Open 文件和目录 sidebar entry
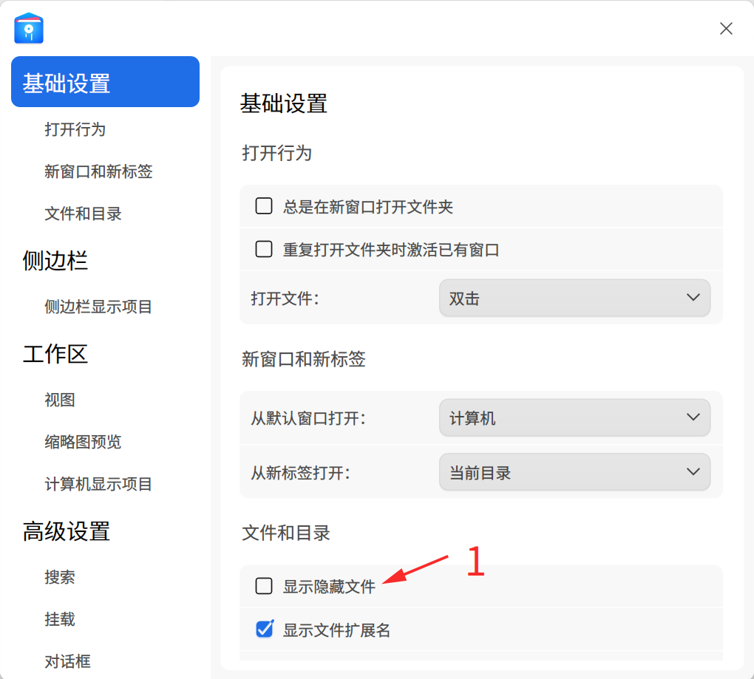754x679 pixels. tap(83, 214)
